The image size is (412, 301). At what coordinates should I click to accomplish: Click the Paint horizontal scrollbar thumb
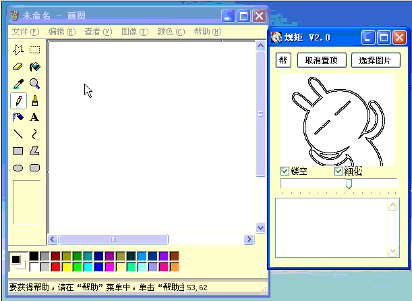113,239
